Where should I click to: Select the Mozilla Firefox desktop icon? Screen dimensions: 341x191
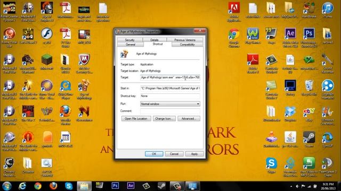(66, 116)
